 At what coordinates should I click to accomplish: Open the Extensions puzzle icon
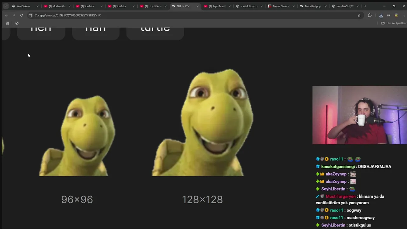(370, 15)
